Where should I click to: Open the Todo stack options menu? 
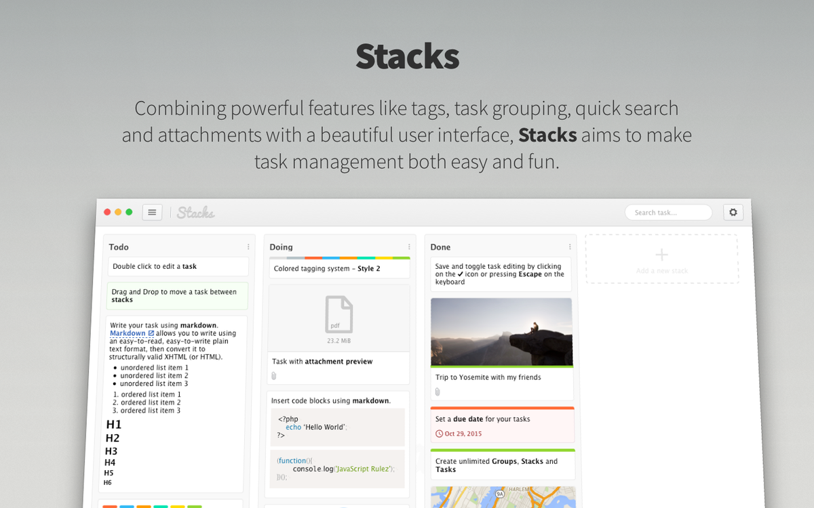248,247
